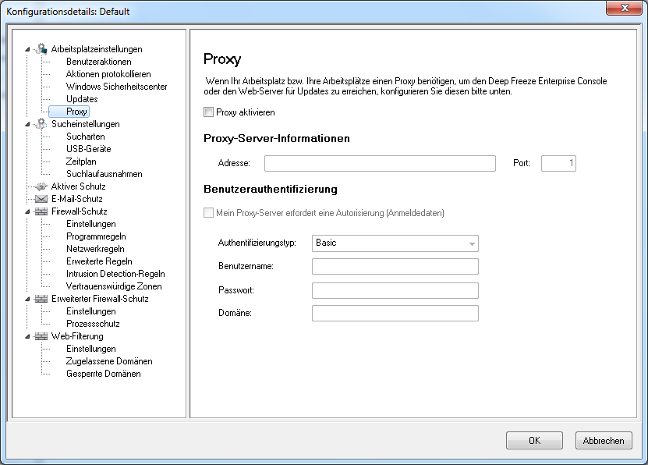Click the Aktiver Schutz icon
Image resolution: width=648 pixels, height=465 pixels.
41,186
